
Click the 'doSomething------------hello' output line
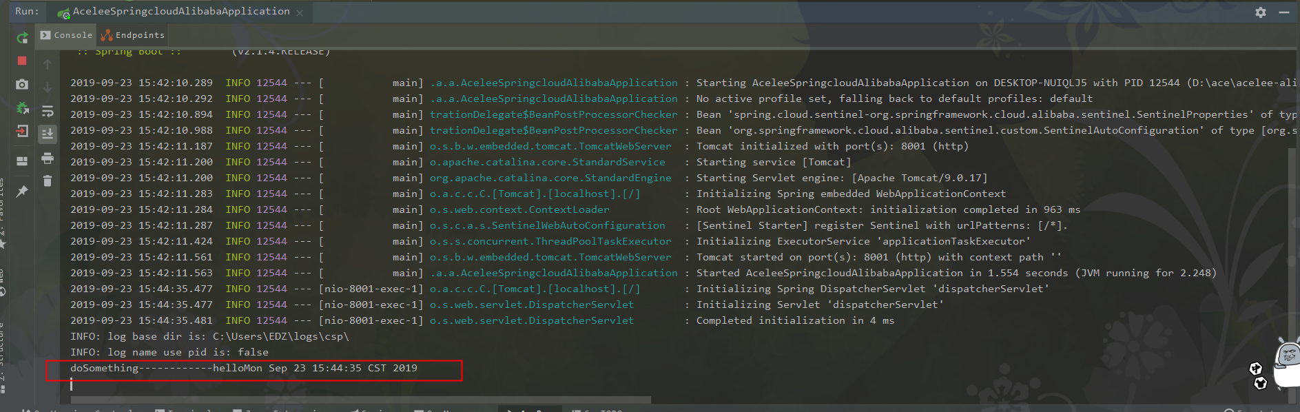pyautogui.click(x=244, y=368)
